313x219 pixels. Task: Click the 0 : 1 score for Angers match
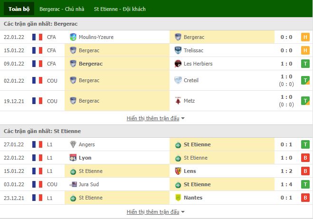(286, 144)
